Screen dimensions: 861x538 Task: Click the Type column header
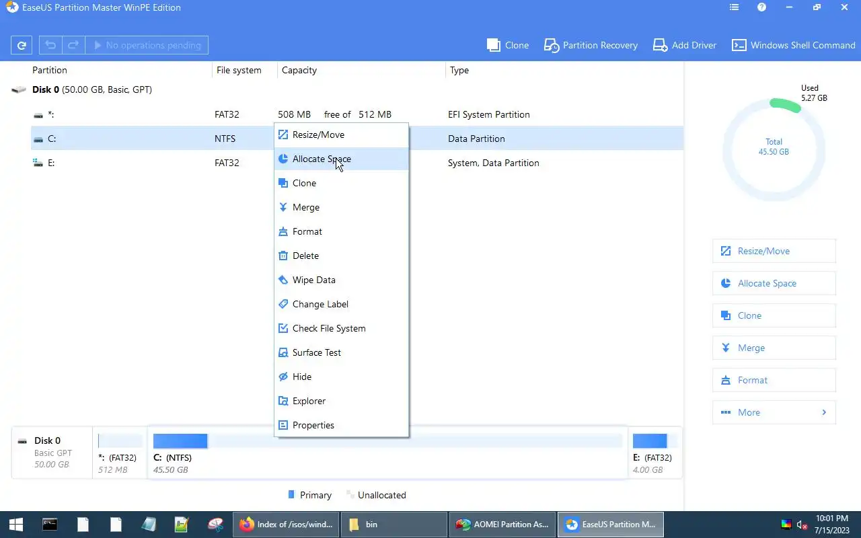pyautogui.click(x=459, y=70)
